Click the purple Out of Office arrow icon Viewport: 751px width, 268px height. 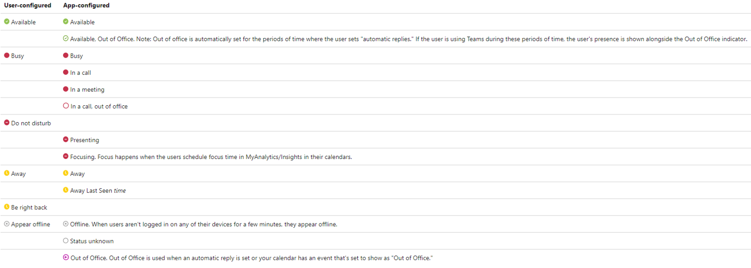click(66, 257)
